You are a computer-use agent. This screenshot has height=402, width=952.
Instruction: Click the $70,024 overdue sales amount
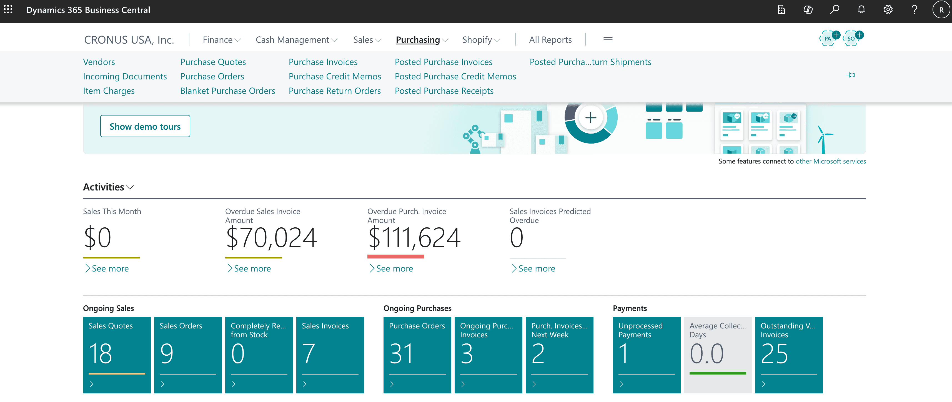pos(271,238)
